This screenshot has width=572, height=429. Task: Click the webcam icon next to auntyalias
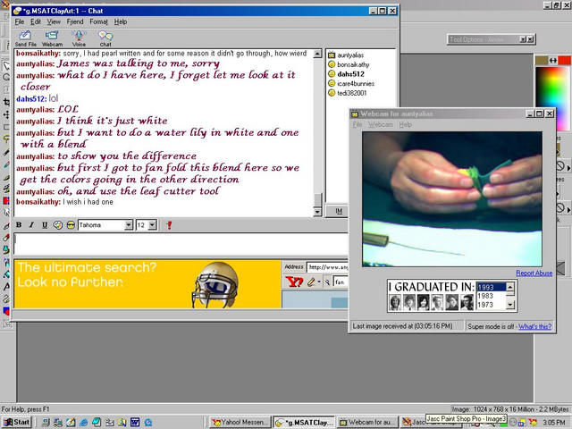tap(332, 55)
